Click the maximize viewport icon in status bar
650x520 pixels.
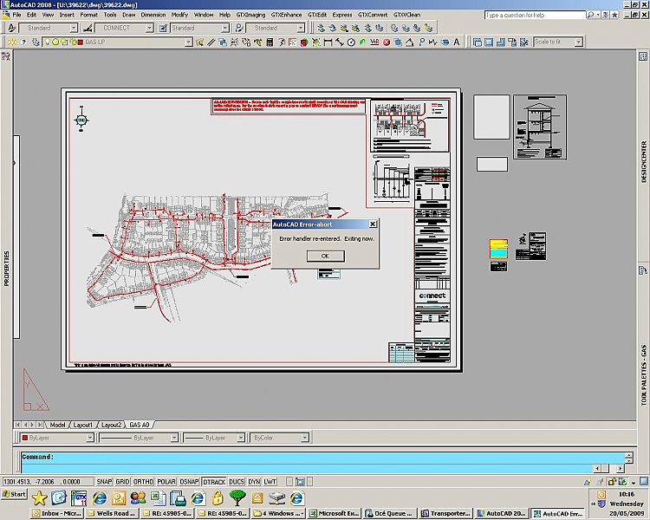(300, 482)
